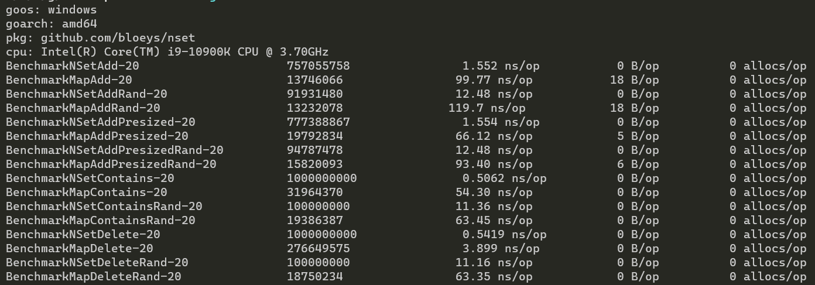Click the 1.552 ns/op timing value

tap(497, 66)
